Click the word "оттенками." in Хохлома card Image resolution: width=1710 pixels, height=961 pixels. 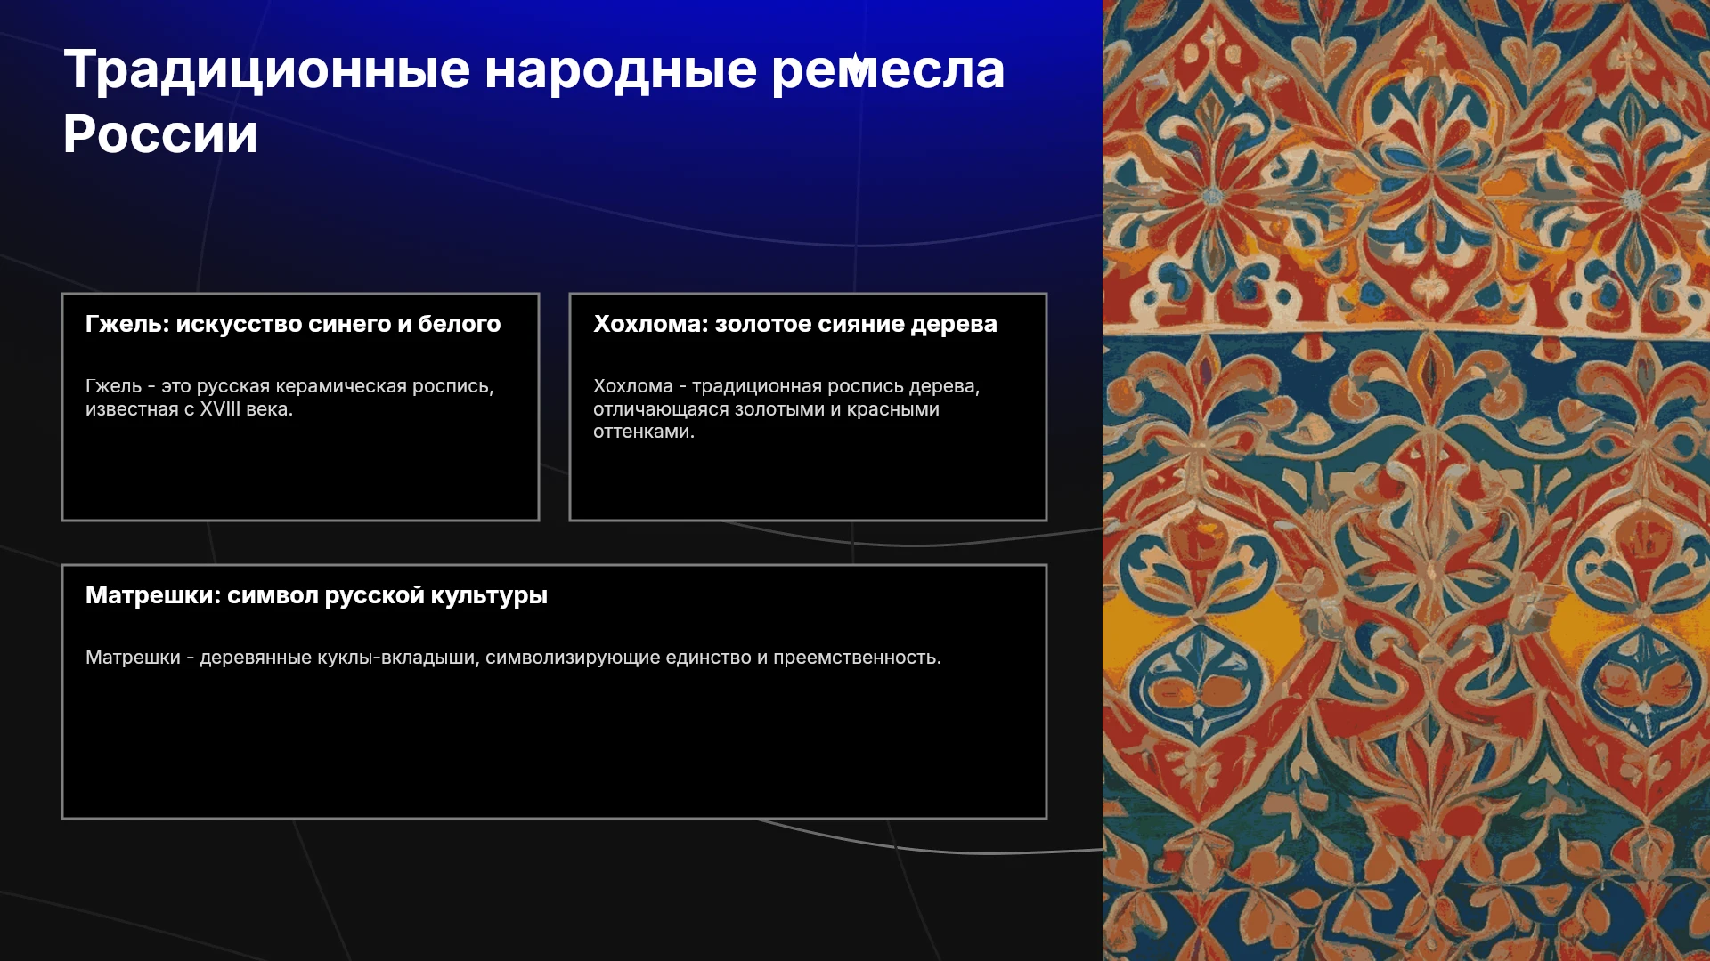click(x=644, y=432)
